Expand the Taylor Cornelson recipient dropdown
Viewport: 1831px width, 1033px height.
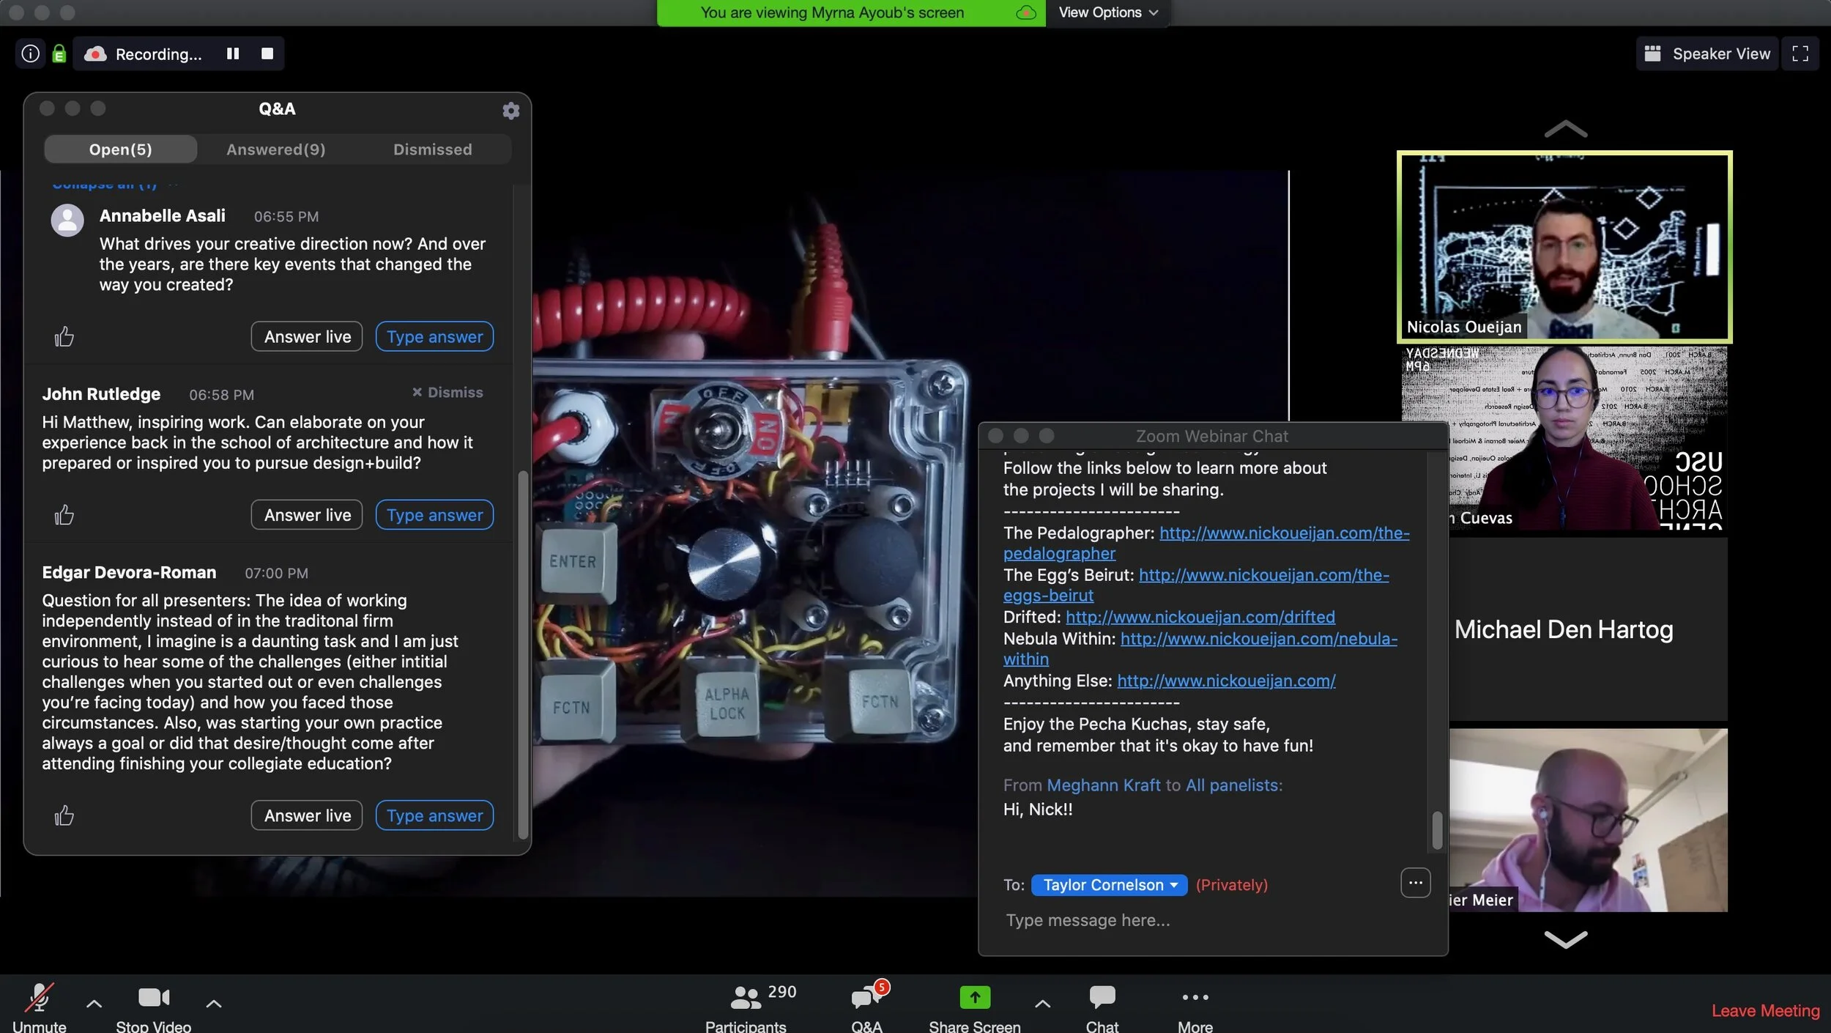coord(1109,885)
